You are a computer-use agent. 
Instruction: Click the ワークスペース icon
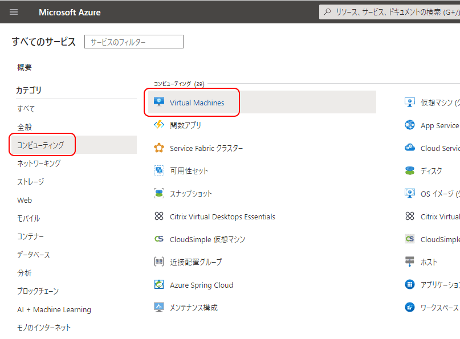point(410,307)
